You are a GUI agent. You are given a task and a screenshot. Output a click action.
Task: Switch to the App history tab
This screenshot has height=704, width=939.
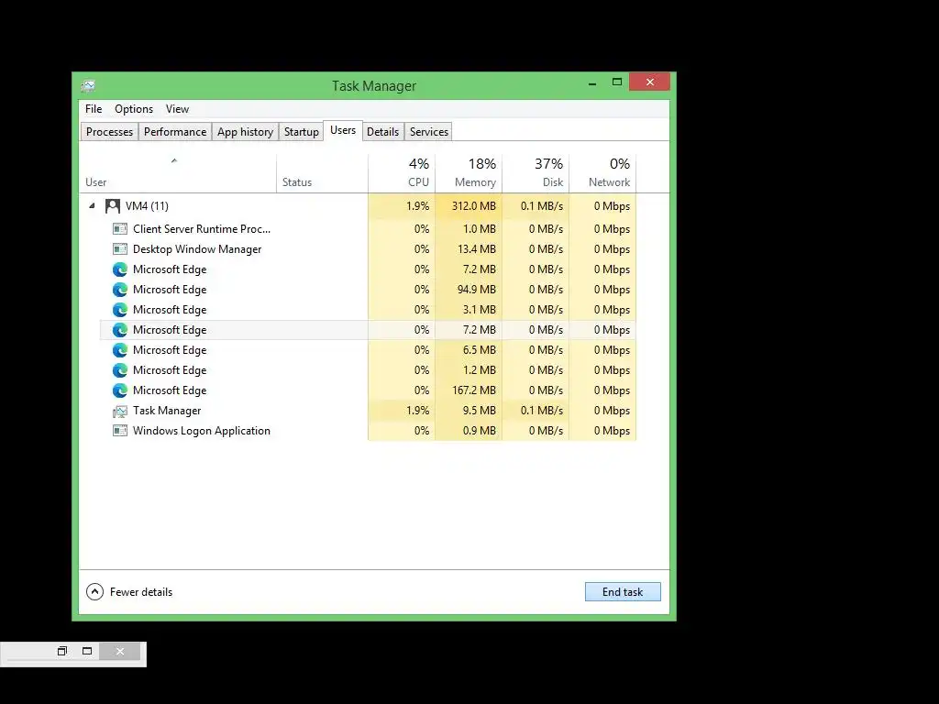tap(245, 132)
